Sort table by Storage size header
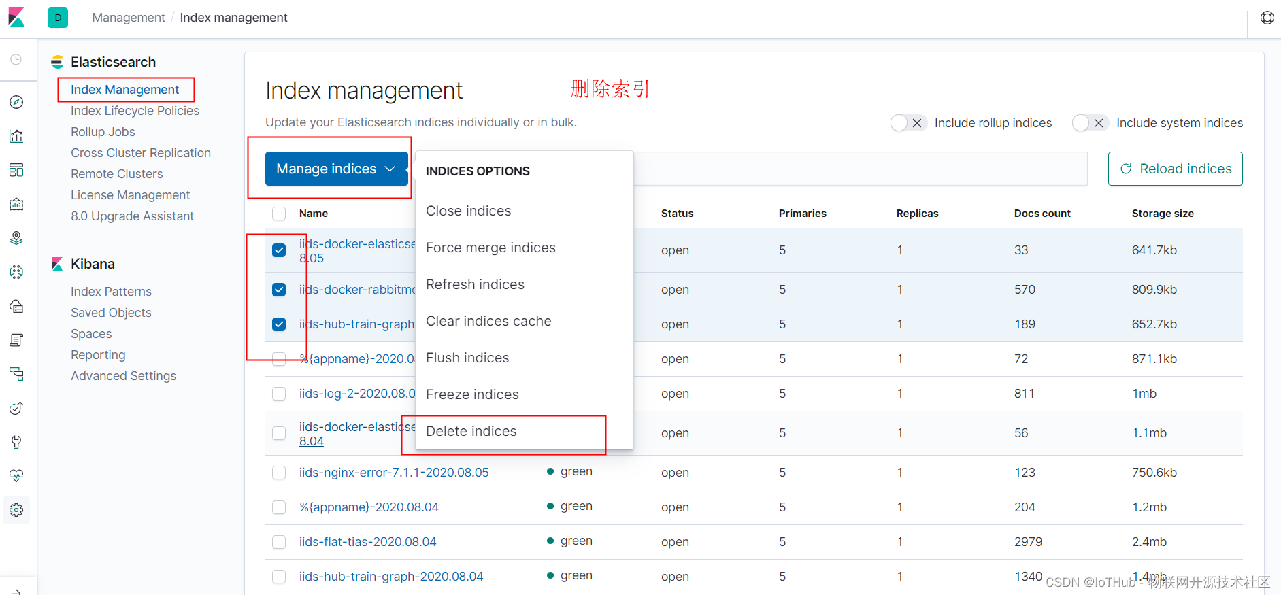 click(x=1163, y=214)
